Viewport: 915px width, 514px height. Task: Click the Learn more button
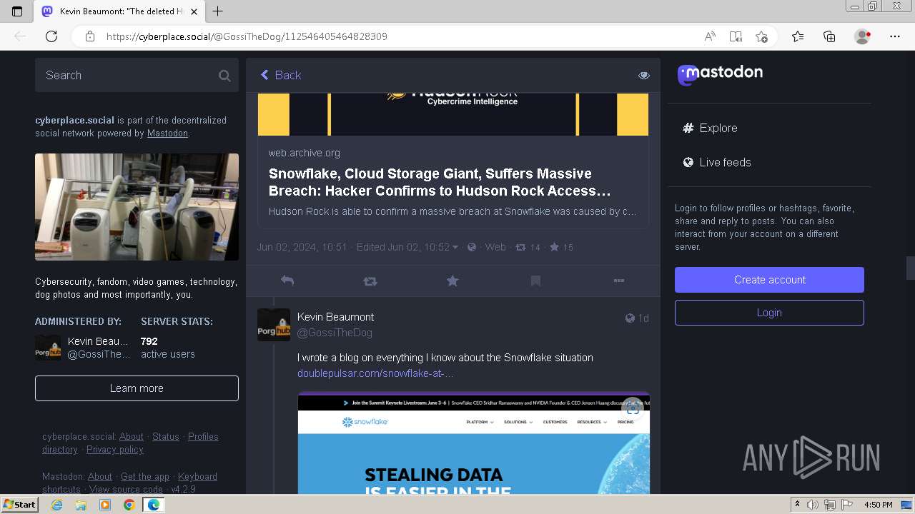tap(137, 388)
